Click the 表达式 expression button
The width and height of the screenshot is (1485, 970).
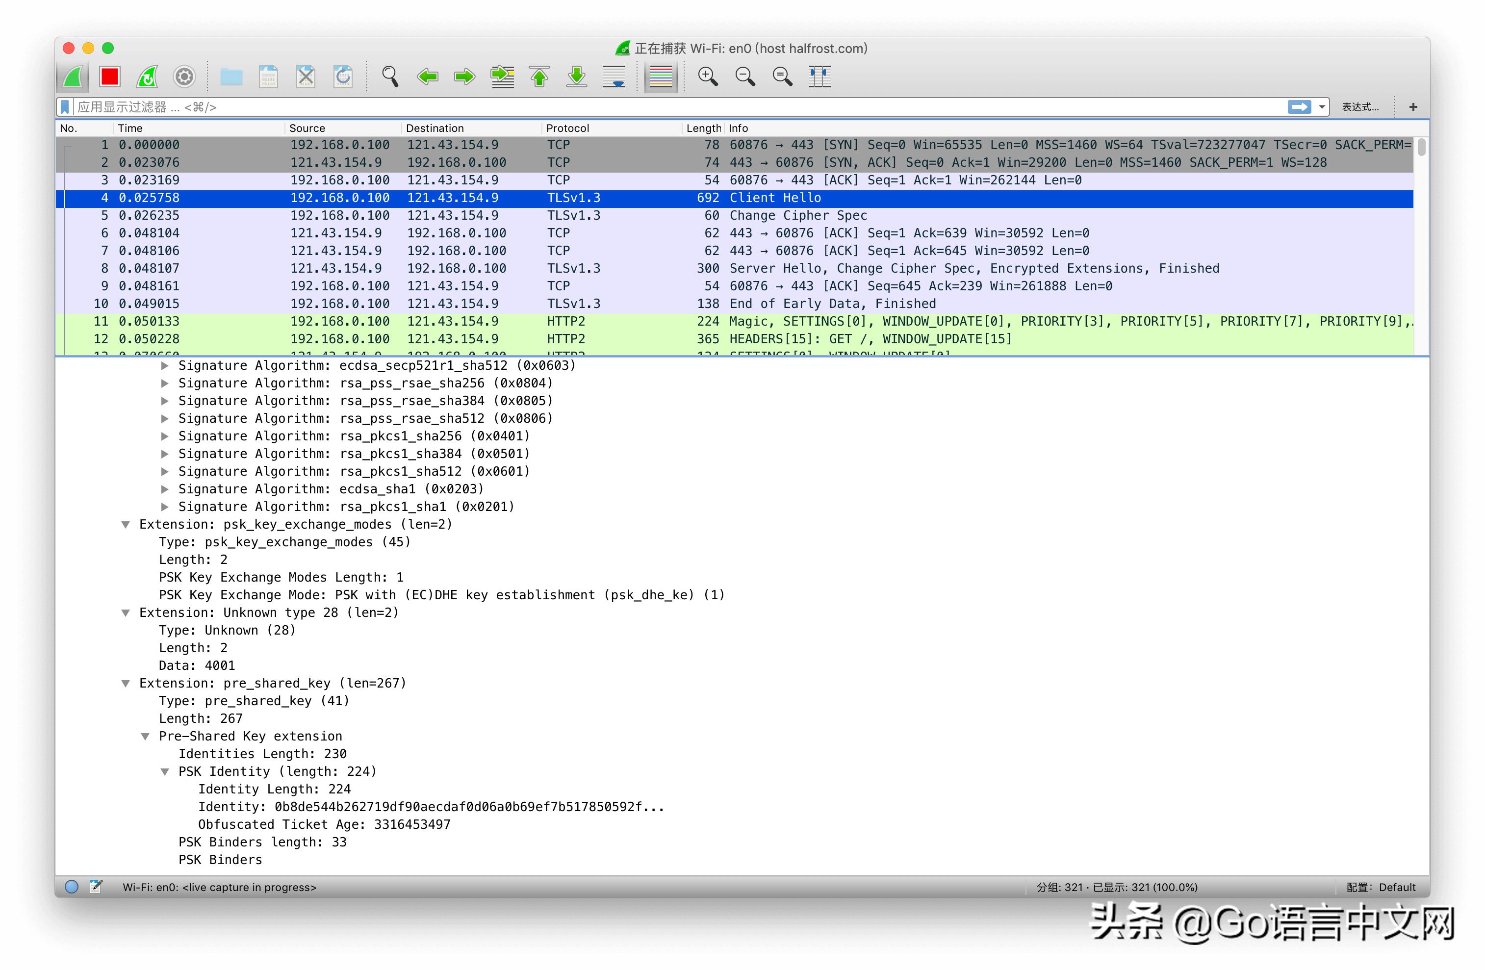coord(1360,107)
